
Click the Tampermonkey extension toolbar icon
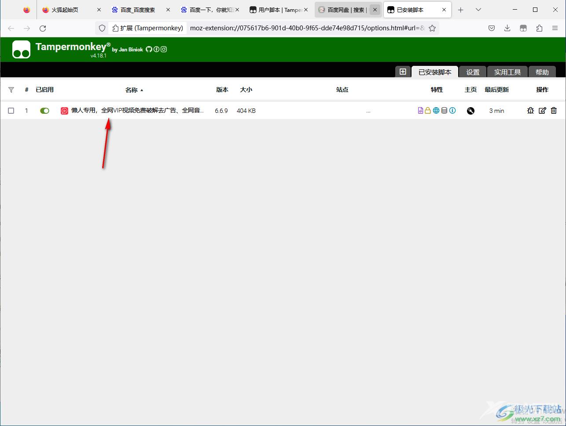click(x=523, y=28)
